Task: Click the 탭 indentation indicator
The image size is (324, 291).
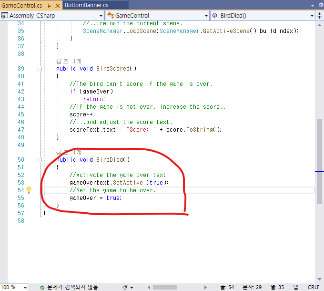Action: pos(296,287)
